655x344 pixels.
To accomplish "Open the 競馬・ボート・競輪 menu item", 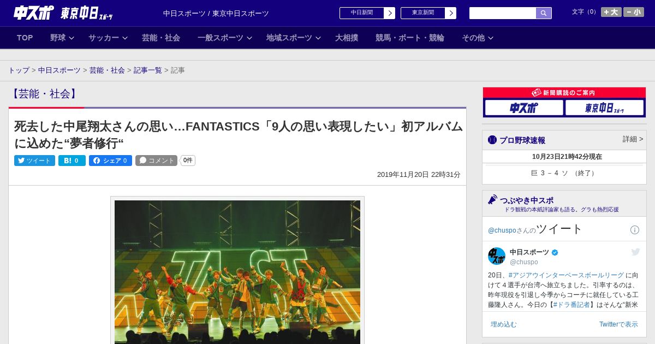I will 410,38.
